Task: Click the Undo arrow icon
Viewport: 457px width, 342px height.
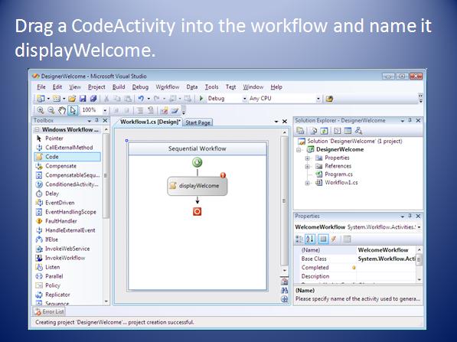Action: click(x=141, y=99)
